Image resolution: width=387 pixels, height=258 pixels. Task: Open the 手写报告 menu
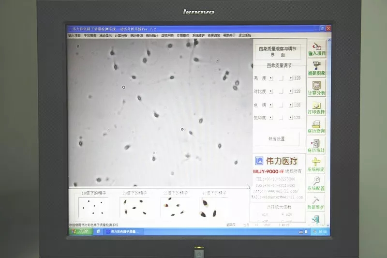pyautogui.click(x=90, y=35)
